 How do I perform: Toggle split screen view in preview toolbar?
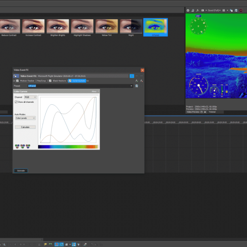point(203,10)
